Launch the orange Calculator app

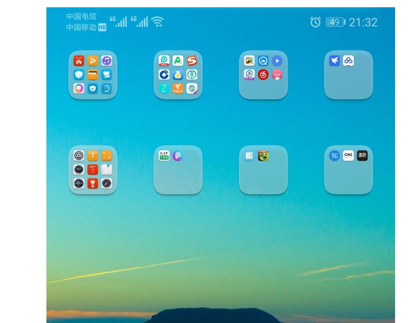pos(107,155)
